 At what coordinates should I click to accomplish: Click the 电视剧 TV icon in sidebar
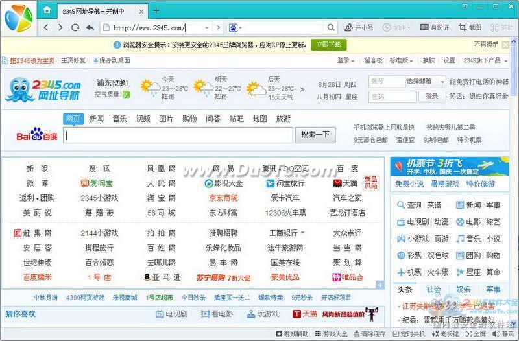coord(401,222)
